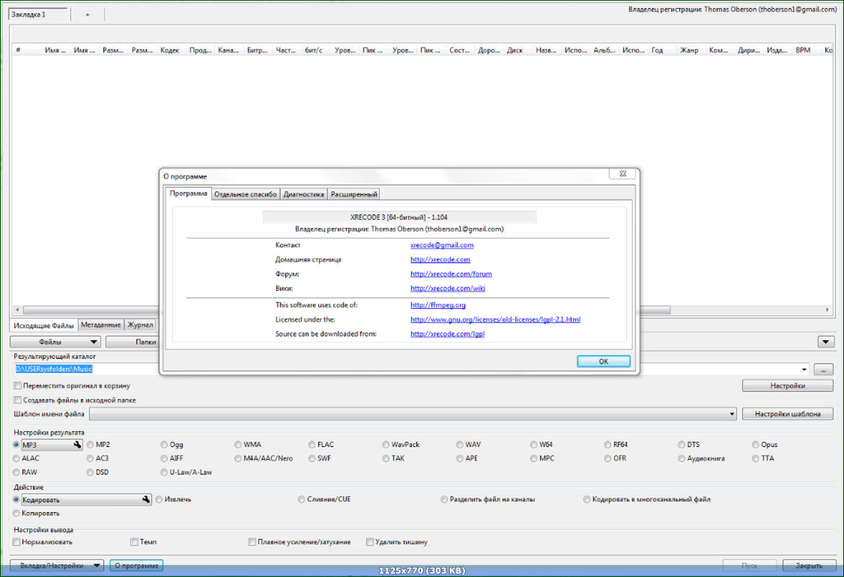
Task: Switch to Расширенный tab
Action: [x=354, y=194]
